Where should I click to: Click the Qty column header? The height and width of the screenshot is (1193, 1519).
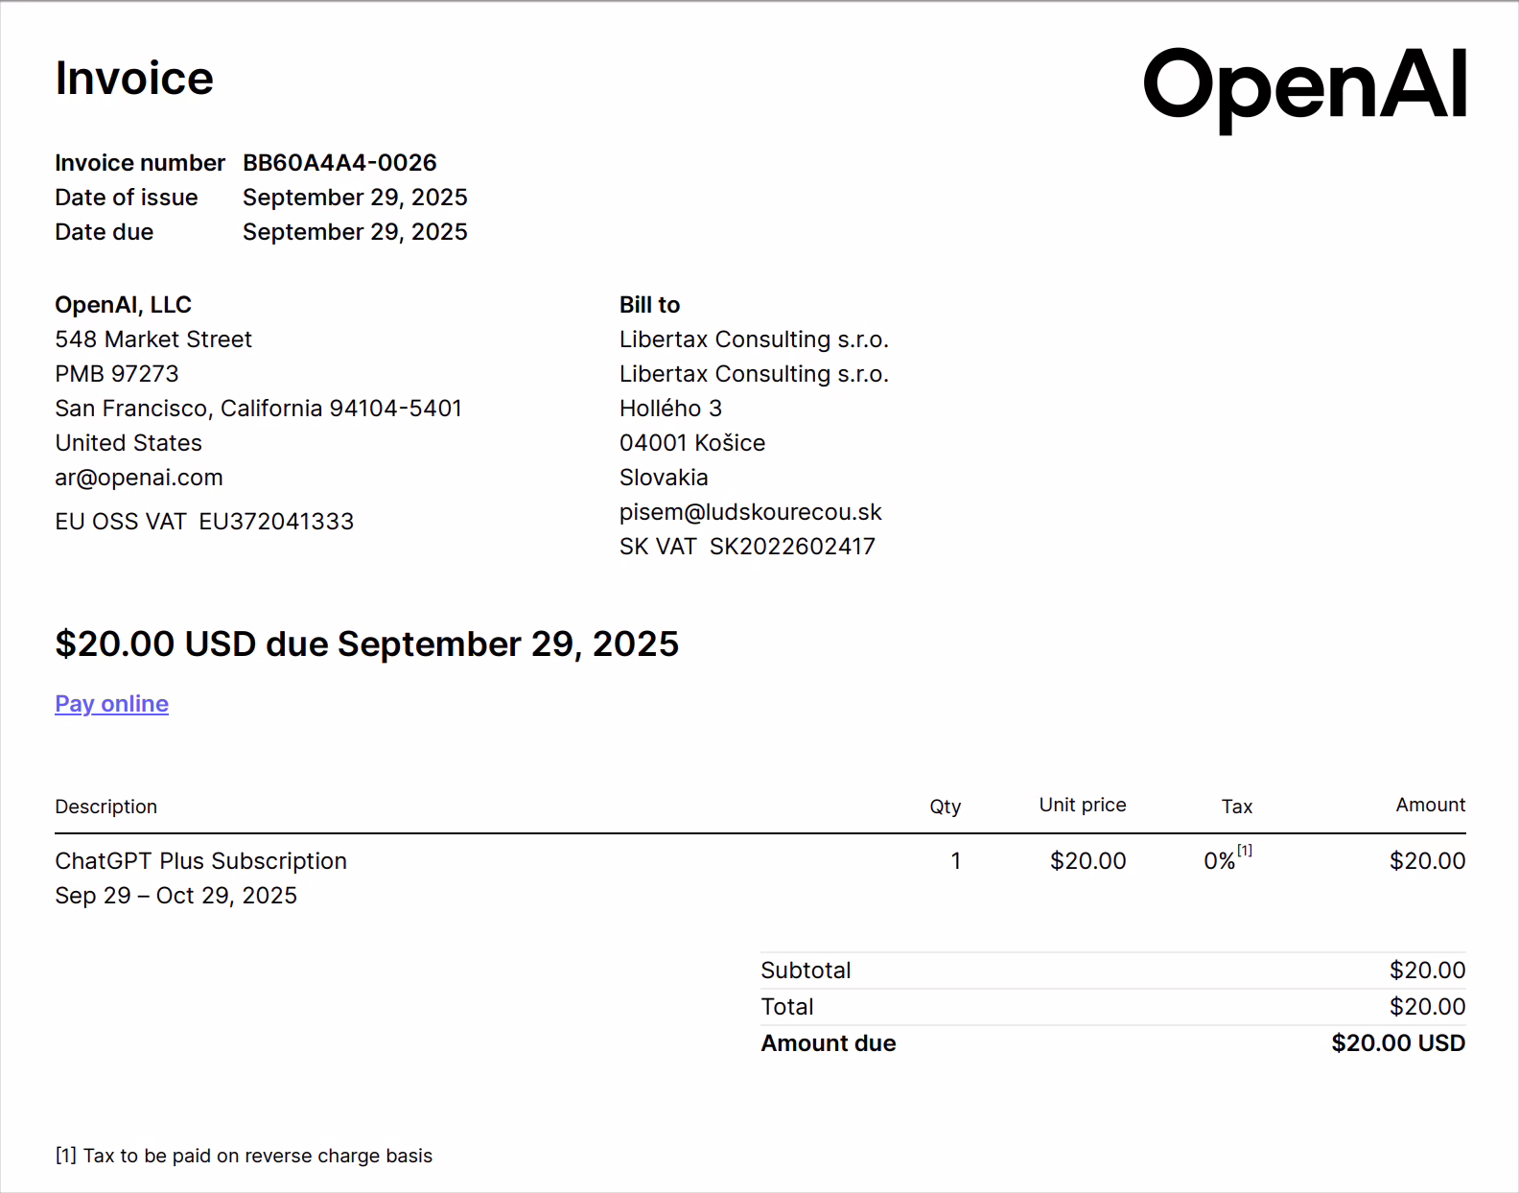point(945,807)
